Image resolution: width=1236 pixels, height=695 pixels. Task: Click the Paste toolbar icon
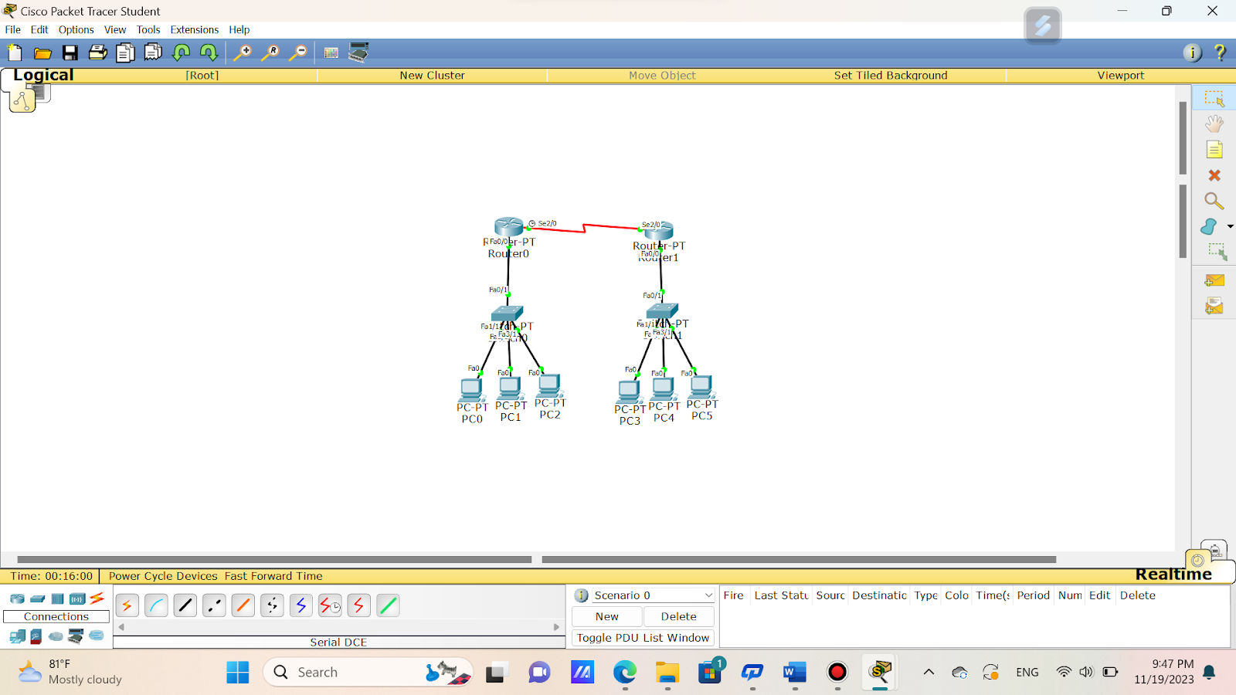point(153,53)
